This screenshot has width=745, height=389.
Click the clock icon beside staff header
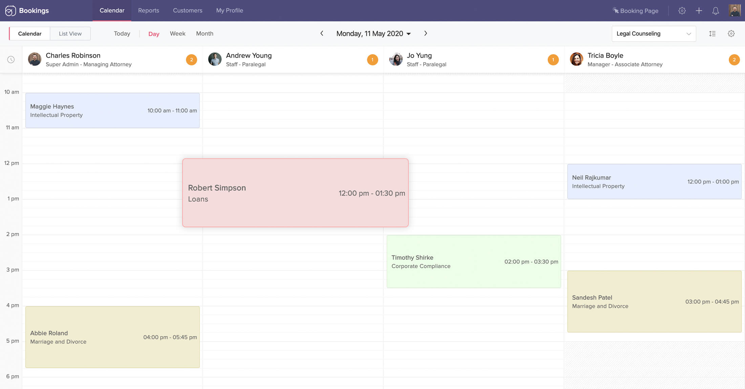[11, 60]
